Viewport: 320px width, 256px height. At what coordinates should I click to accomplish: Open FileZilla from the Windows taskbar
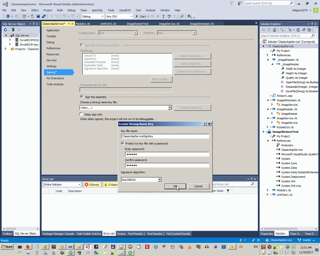pyautogui.click(x=147, y=247)
